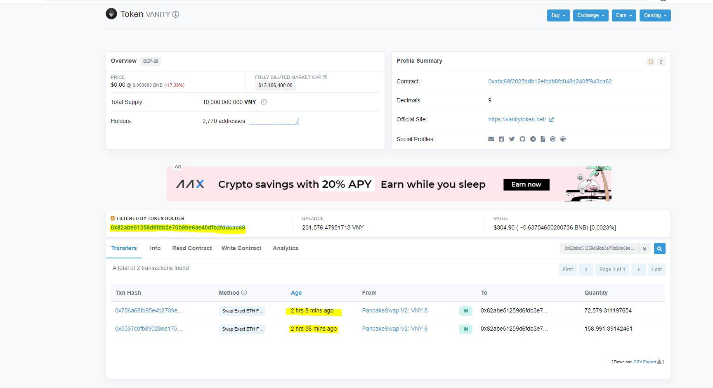Viewport: 713px width, 388px height.
Task: Open PancakeSwap V2 link in 2 hrs 36 mins row
Action: coord(395,329)
